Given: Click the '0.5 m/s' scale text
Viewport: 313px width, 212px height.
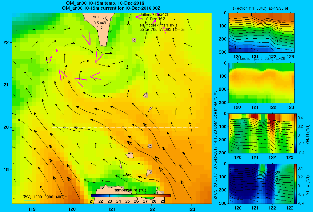Looking at the screenshot, I should pos(100,23).
